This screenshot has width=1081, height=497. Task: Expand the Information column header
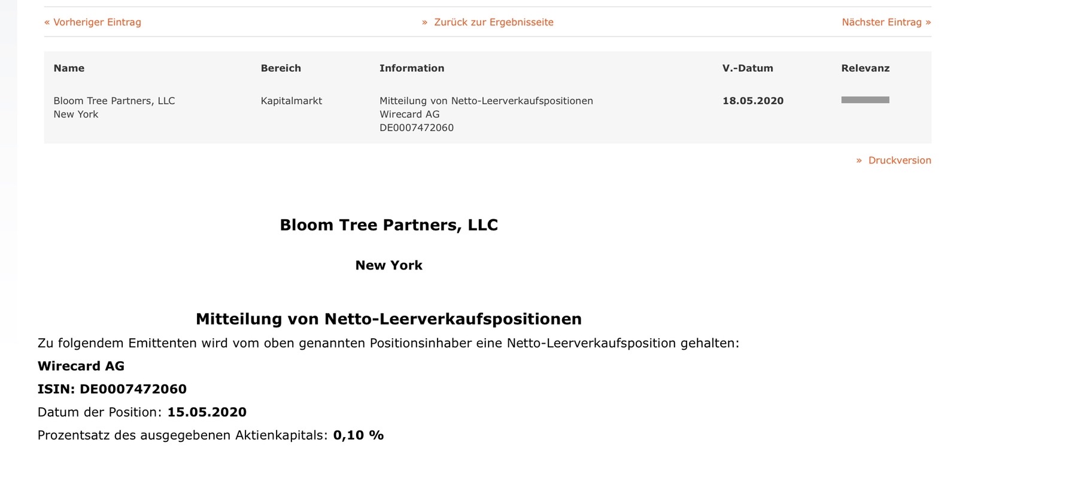click(x=412, y=68)
